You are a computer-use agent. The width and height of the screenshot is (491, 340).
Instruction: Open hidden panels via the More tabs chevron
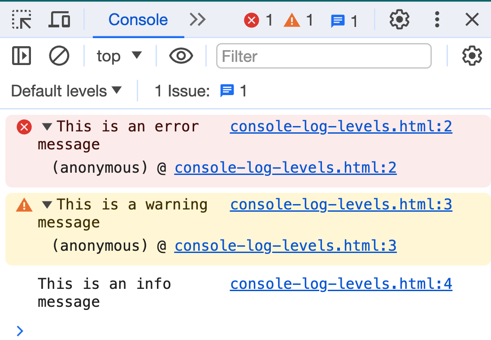[x=197, y=20]
